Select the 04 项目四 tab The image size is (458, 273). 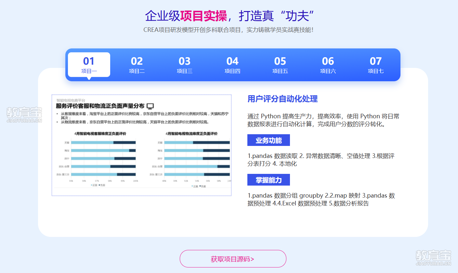232,65
